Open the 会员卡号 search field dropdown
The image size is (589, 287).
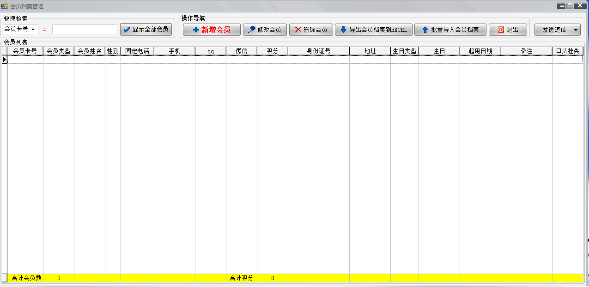[33, 30]
